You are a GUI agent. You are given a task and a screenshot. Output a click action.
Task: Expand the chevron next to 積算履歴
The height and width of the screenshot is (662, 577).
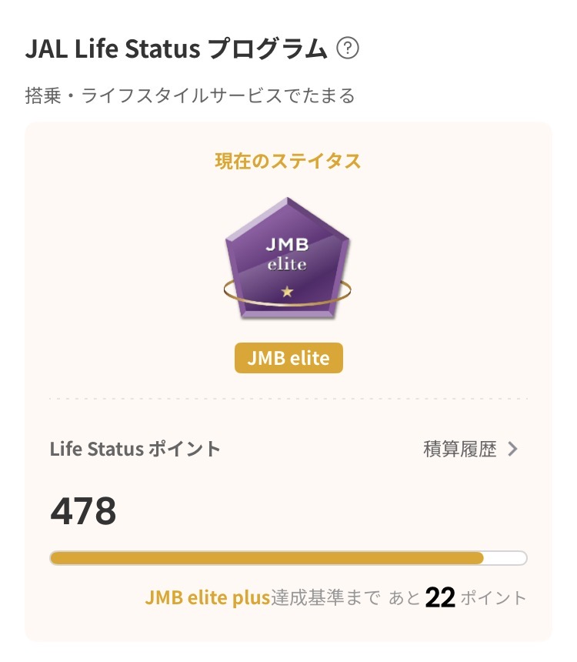(x=513, y=450)
